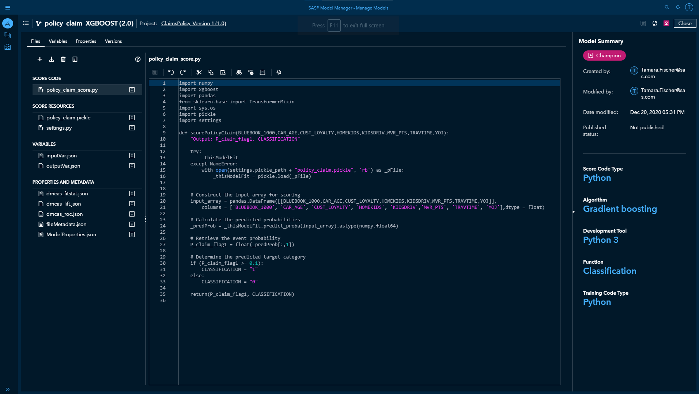This screenshot has height=394, width=699.
Task: Collapse the Model Summary panel arrow
Action: 574,212
